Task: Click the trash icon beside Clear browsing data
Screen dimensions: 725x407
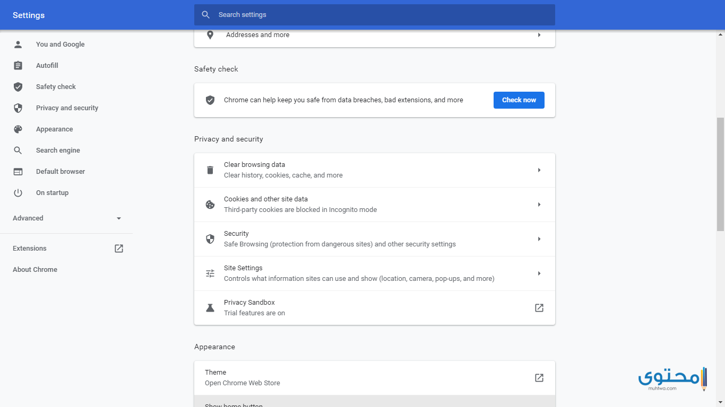Action: [210, 170]
